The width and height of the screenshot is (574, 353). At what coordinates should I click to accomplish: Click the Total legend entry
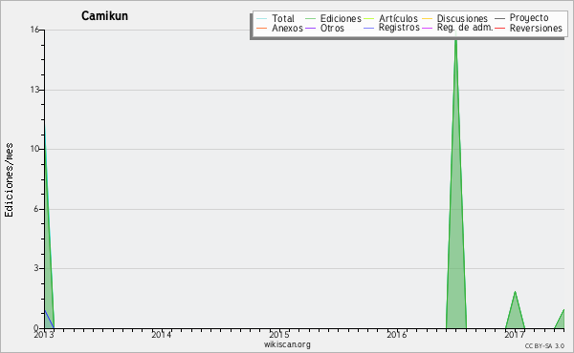click(x=276, y=18)
